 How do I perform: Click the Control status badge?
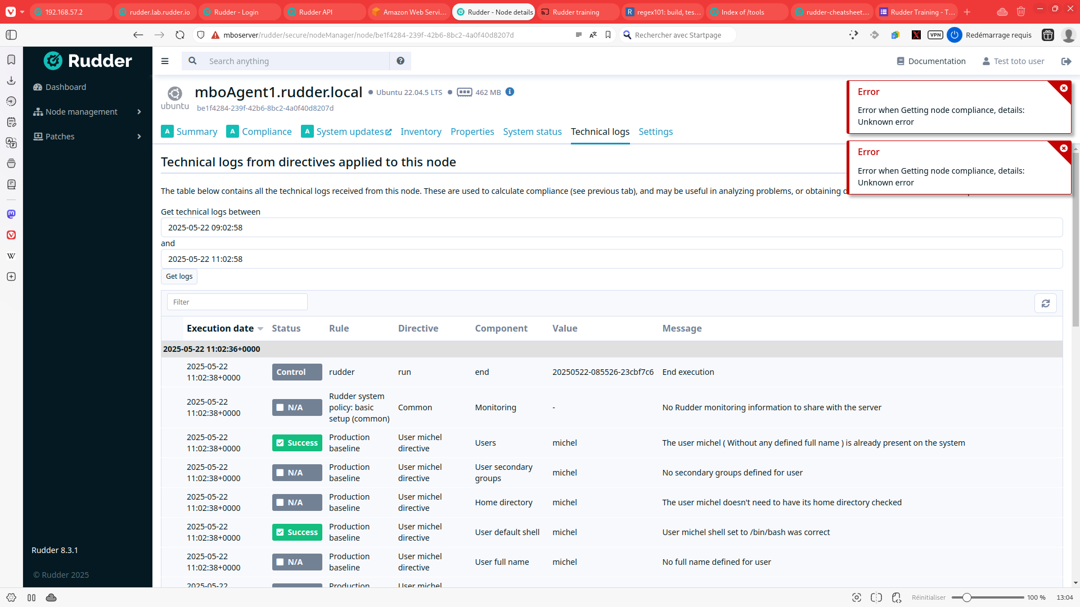[297, 372]
